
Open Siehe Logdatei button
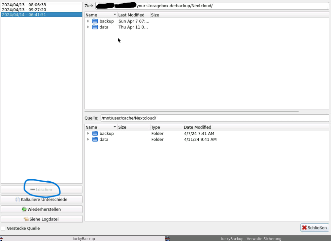42,219
